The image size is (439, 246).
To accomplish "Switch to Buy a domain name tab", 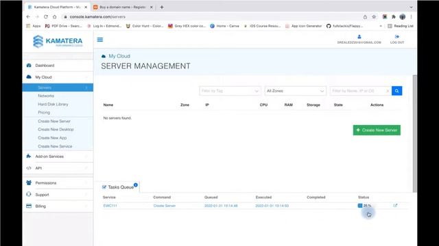I will tap(122, 8).
